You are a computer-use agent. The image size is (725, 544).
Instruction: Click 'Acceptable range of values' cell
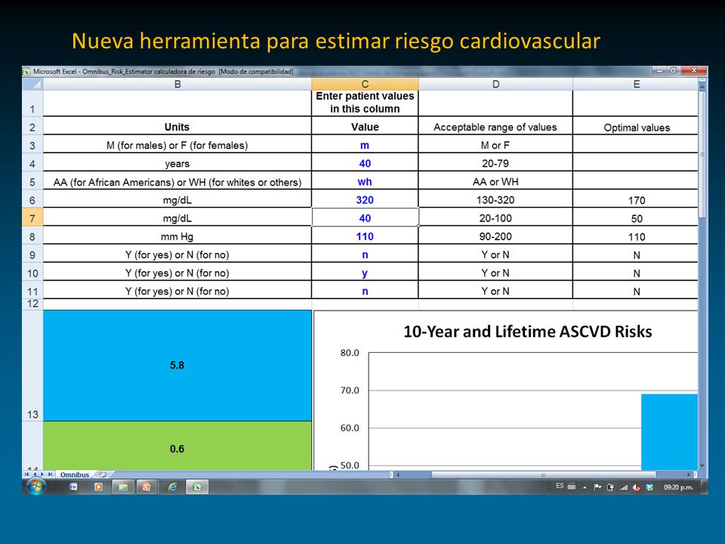coord(495,127)
